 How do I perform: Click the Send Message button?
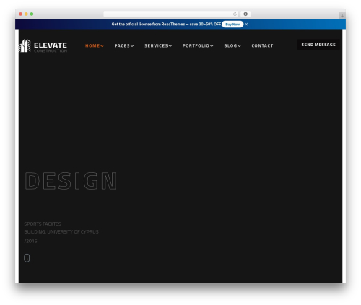[x=318, y=45]
